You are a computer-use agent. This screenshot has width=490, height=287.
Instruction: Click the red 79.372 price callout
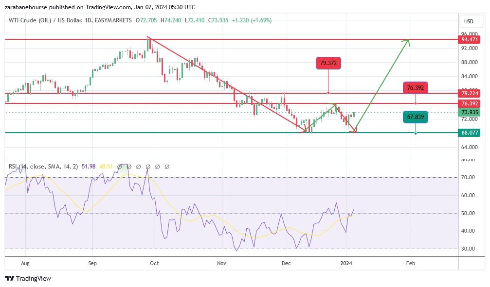328,63
